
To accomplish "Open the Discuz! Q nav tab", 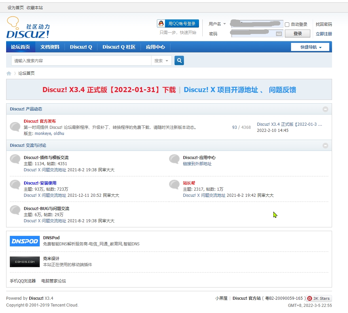I will (81, 47).
